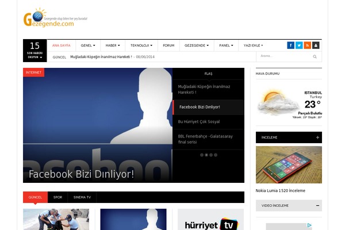Open the Facebook social icon
The width and height of the screenshot is (345, 230).
point(290,45)
